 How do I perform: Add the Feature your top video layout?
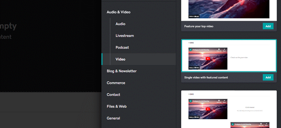268,26
